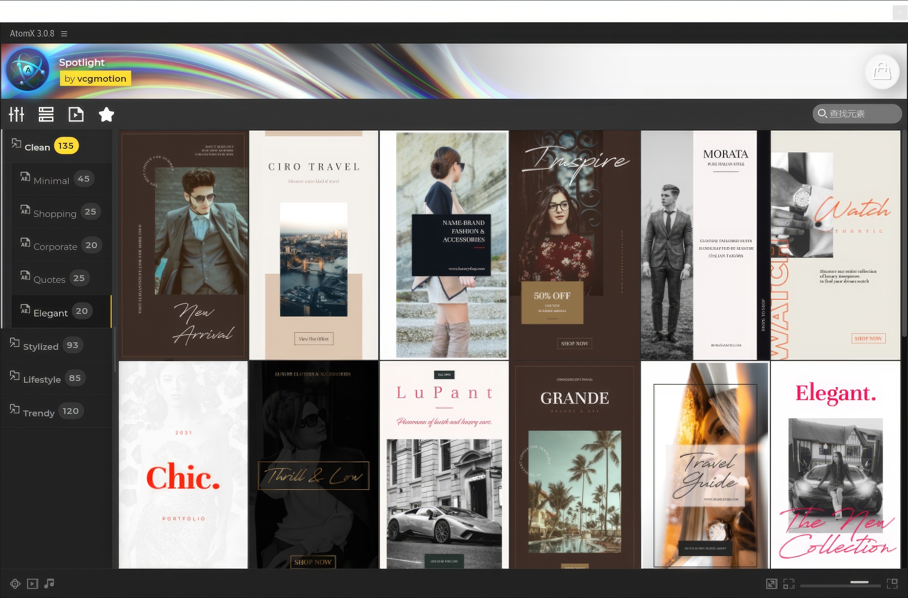Select the Corporate subcategory
This screenshot has width=908, height=598.
pos(61,246)
